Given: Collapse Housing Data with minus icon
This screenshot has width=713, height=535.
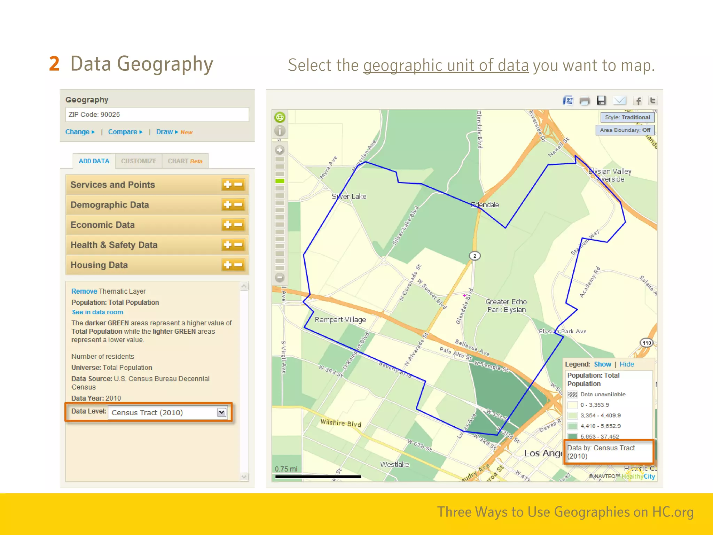Looking at the screenshot, I should [239, 265].
